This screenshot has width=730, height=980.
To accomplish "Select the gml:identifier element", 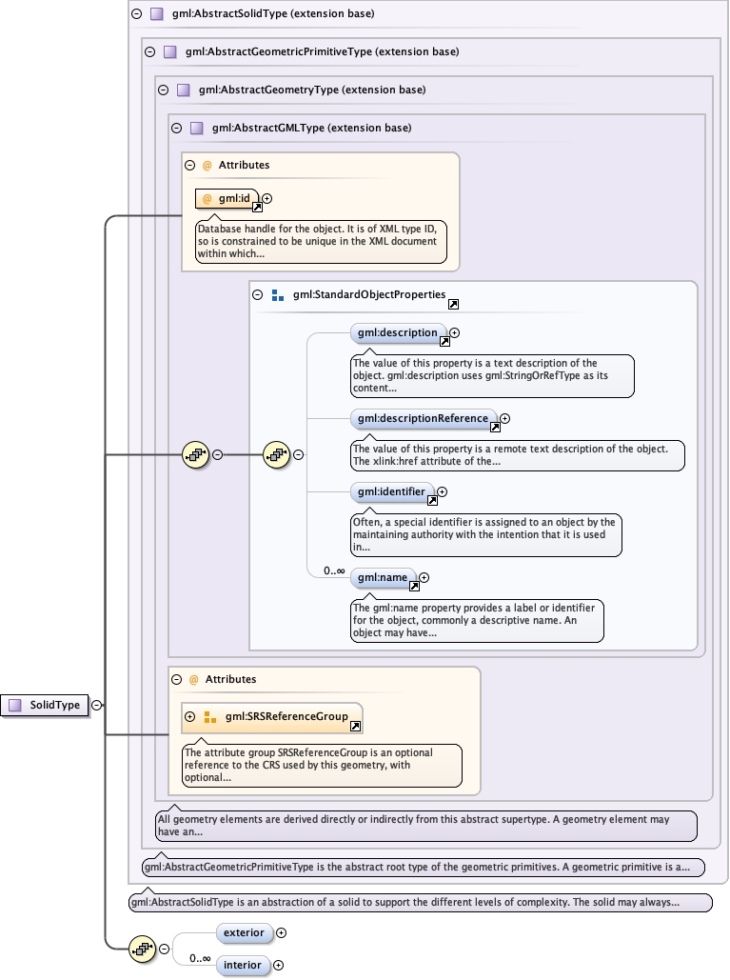I will pyautogui.click(x=391, y=491).
